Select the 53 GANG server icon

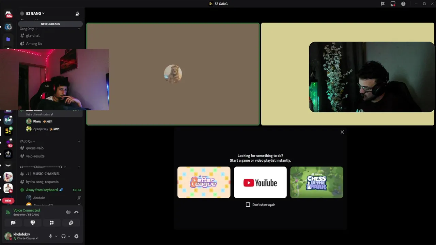pos(8,131)
